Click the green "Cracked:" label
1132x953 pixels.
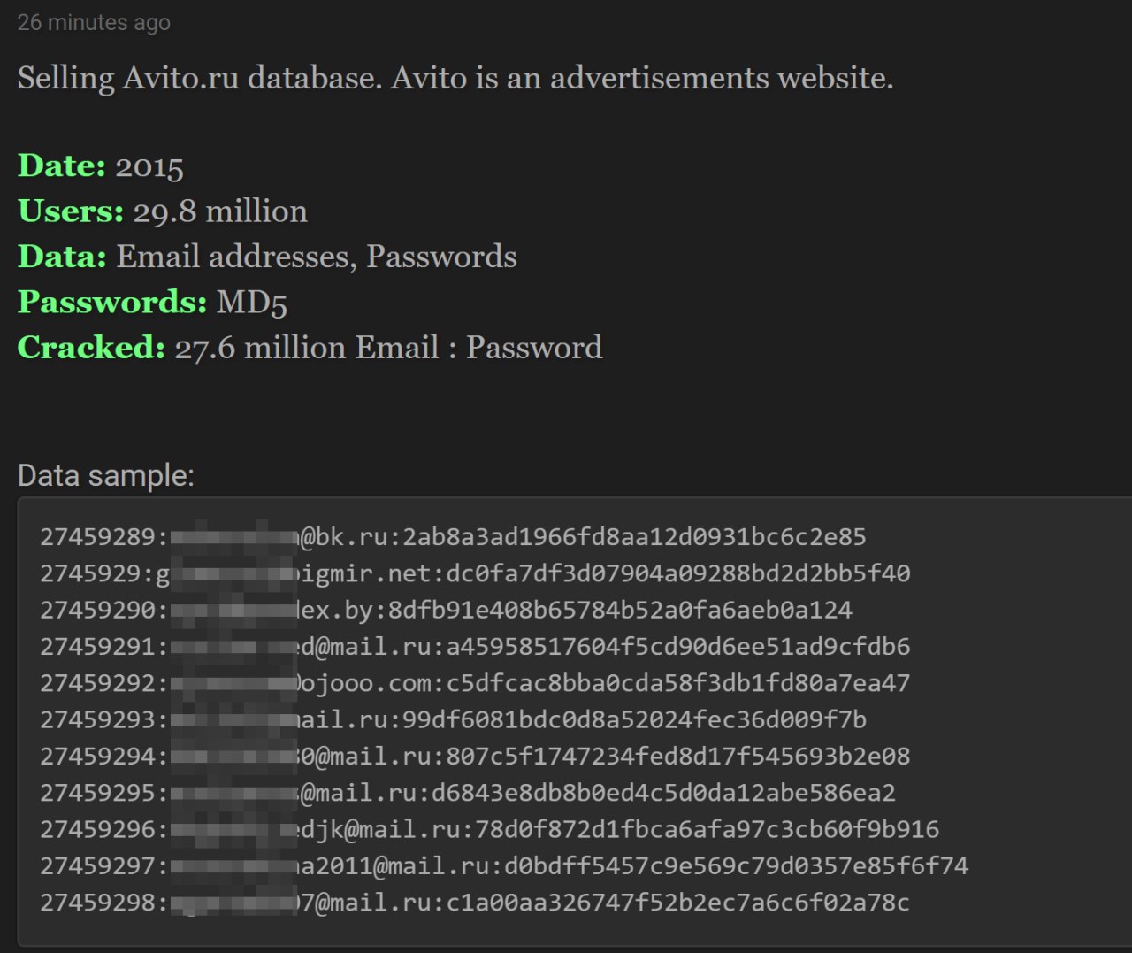coord(91,347)
